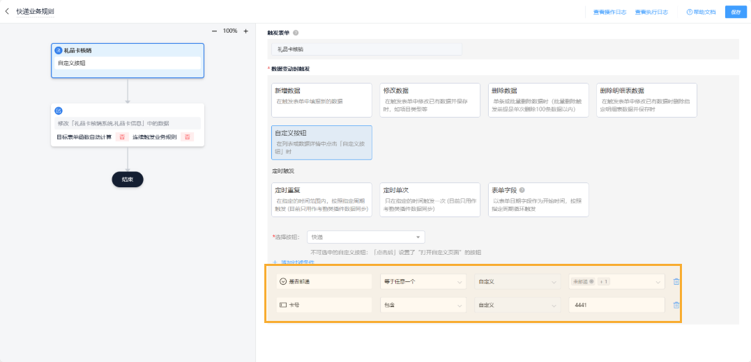Click the help icon beside 表单字段

[522, 190]
